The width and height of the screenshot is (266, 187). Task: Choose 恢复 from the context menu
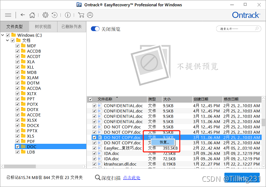click(163, 142)
